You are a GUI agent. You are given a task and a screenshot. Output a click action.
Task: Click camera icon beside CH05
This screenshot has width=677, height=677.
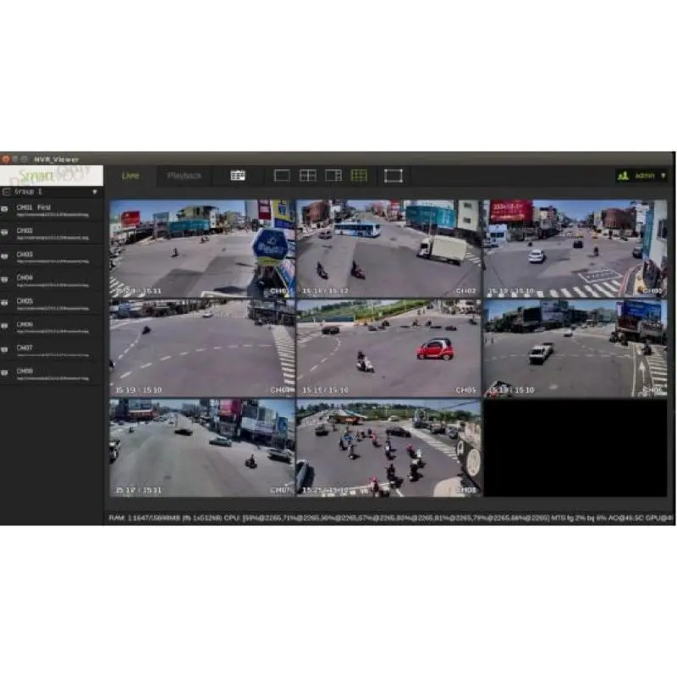[4, 303]
